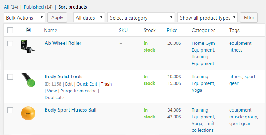Click the orange fitness ball thumbnail
The height and width of the screenshot is (135, 266).
[28, 113]
